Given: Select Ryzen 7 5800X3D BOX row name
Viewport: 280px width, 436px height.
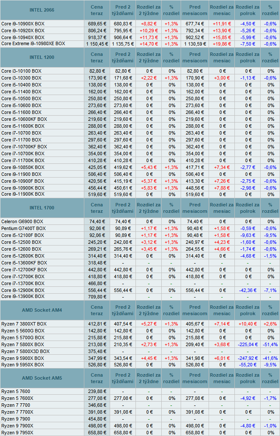Looking at the screenshot, I should click(x=25, y=351).
